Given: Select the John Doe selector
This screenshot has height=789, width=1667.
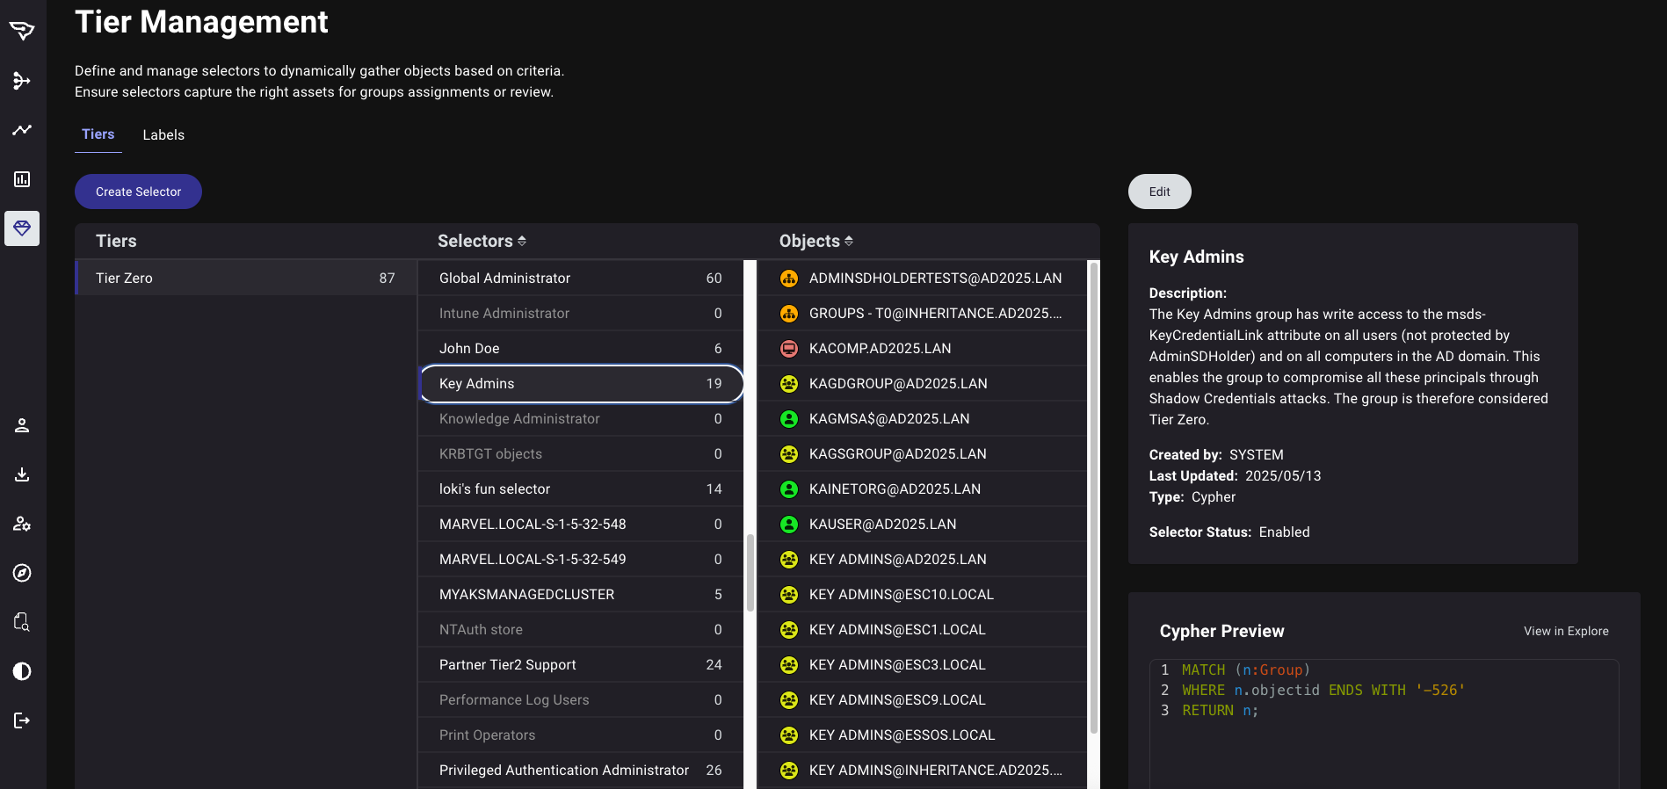Looking at the screenshot, I should [581, 348].
